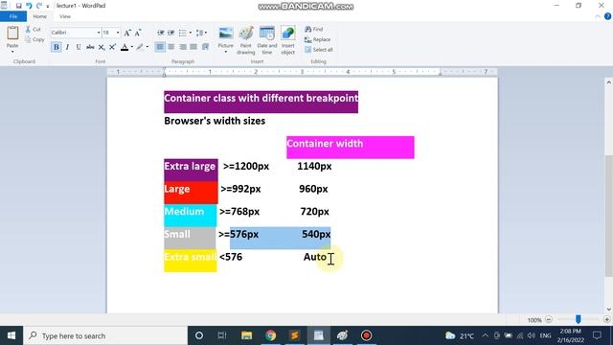Switch to the Home ribbon tab
Image resolution: width=613 pixels, height=345 pixels.
click(x=39, y=16)
